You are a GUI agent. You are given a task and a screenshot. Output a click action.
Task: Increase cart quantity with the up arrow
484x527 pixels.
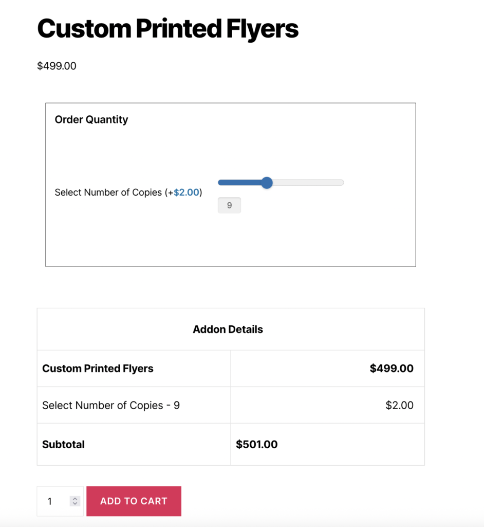tap(75, 499)
